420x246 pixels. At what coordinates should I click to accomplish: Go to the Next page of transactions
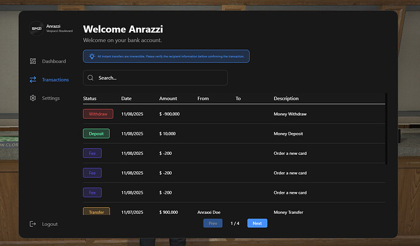(257, 224)
